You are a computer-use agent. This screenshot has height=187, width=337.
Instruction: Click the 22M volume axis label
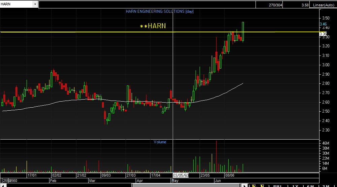coord(326,158)
